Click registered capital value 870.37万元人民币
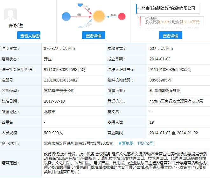The height and width of the screenshot is (178, 210). pyautogui.click(x=59, y=49)
